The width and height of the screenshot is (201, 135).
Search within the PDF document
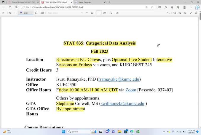(168, 13)
